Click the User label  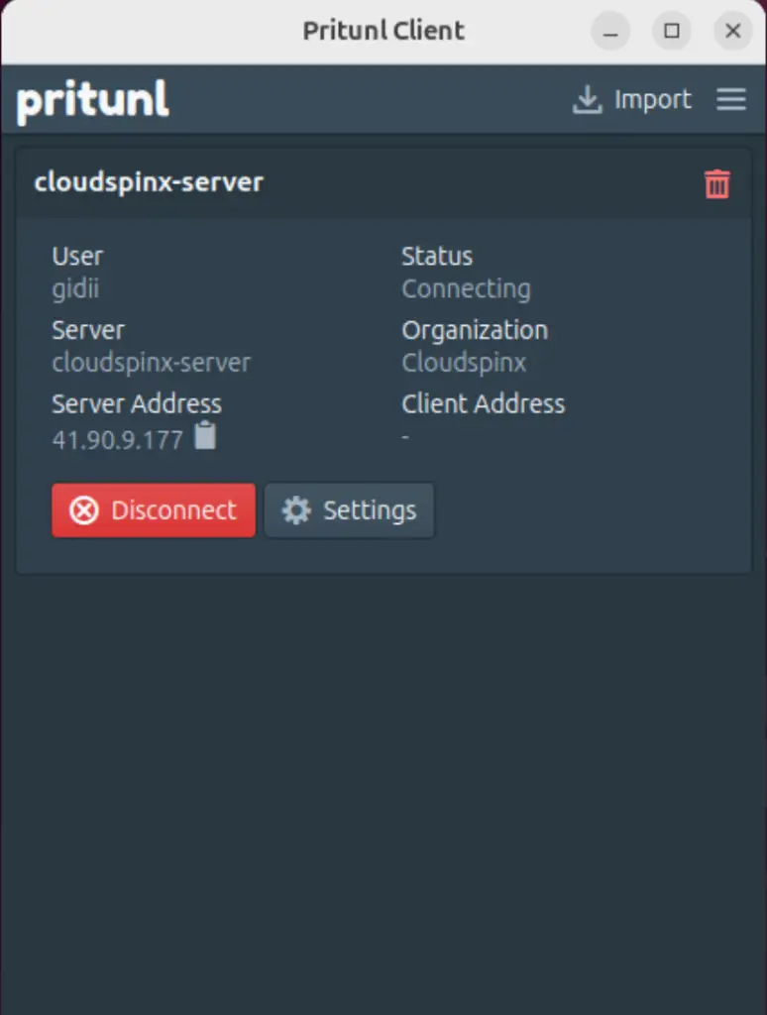pyautogui.click(x=77, y=257)
